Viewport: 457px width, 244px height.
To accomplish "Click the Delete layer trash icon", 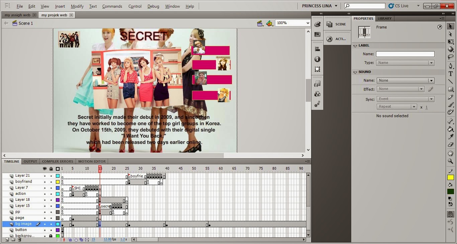I will (19, 240).
